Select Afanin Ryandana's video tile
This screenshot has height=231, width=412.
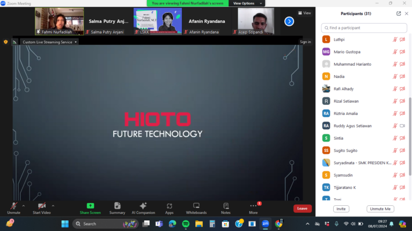tap(207, 21)
